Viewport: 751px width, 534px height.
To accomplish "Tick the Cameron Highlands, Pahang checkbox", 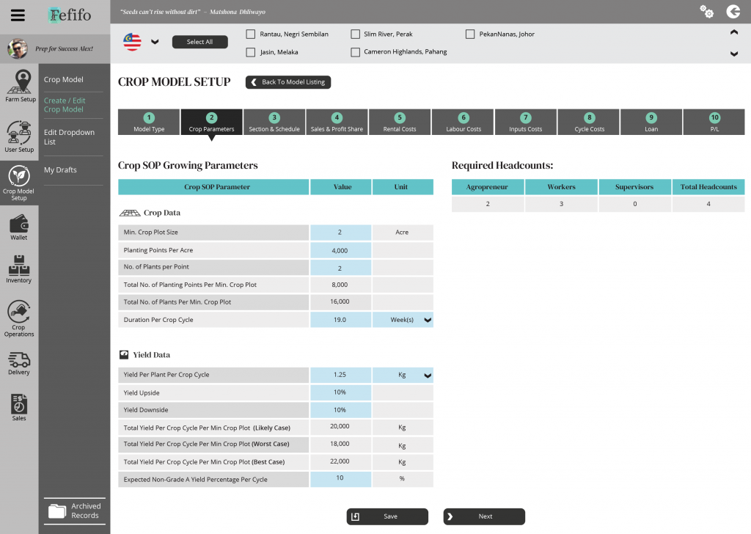I will point(356,52).
